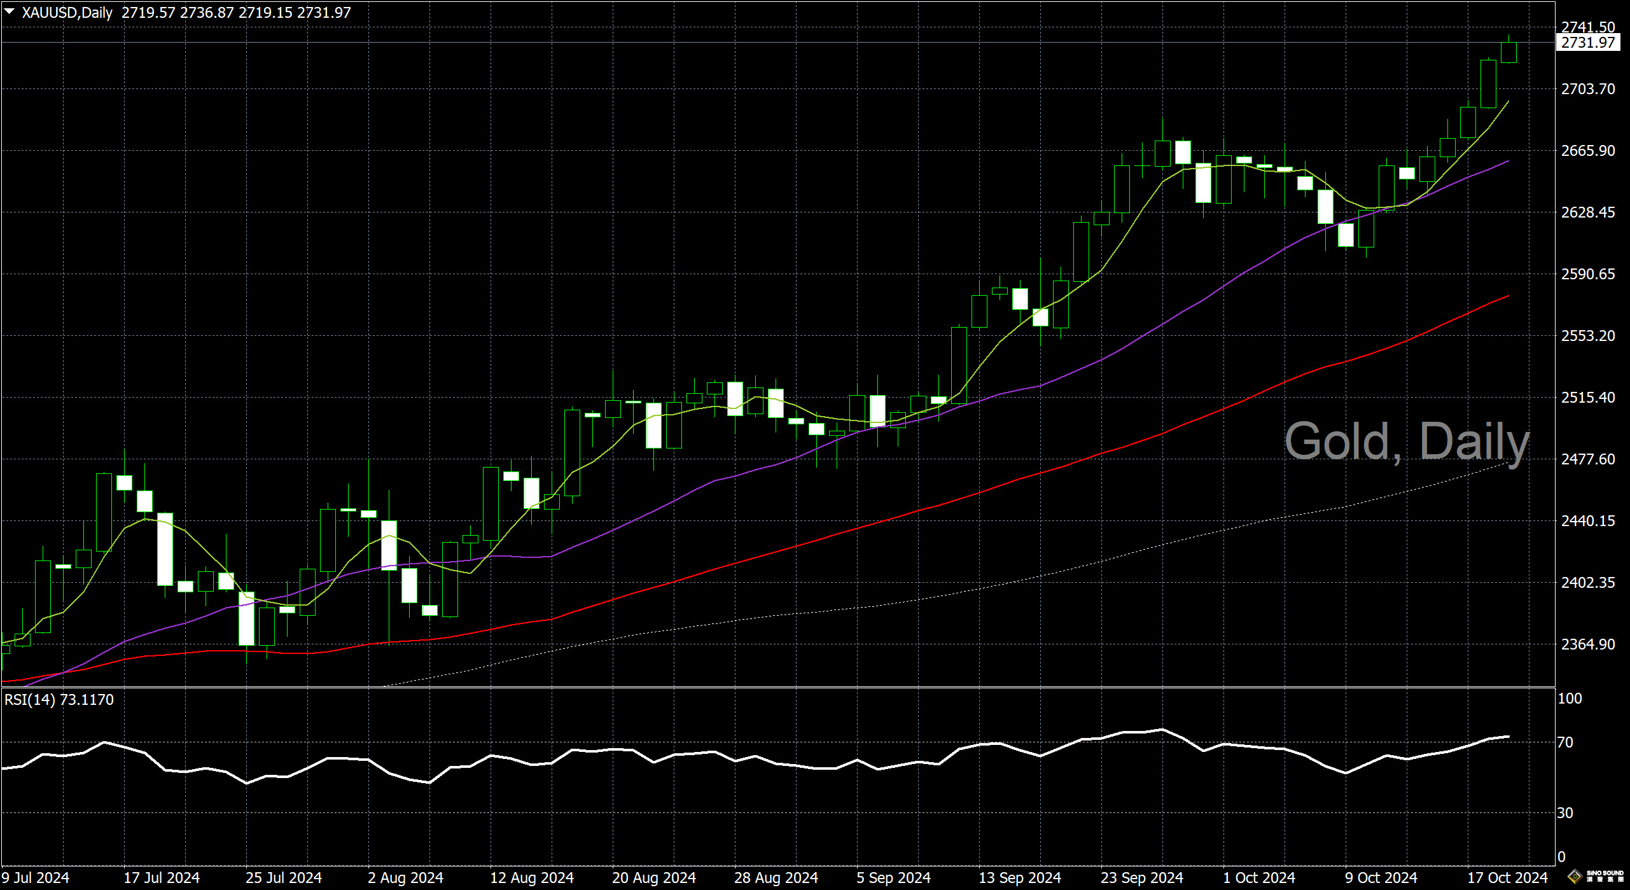Click the 2731.97 current price tag
Image resolution: width=1630 pixels, height=890 pixels.
1587,43
